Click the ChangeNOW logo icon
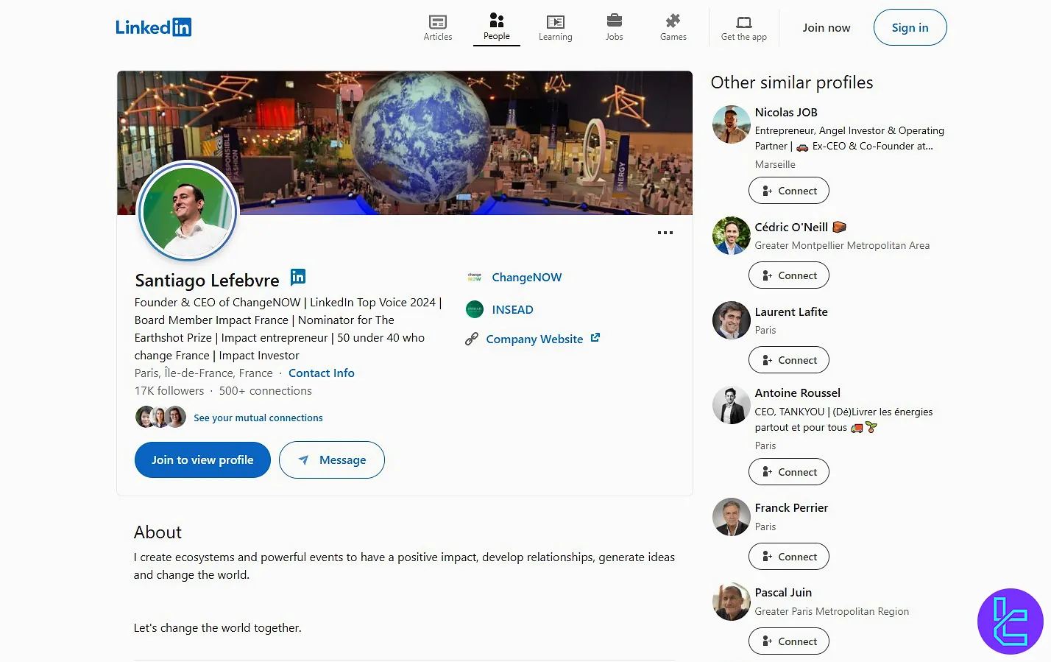 pos(475,278)
